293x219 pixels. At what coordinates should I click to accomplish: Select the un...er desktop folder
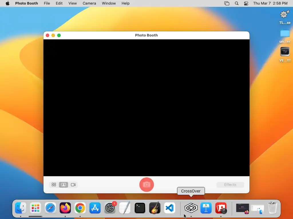pos(285,36)
